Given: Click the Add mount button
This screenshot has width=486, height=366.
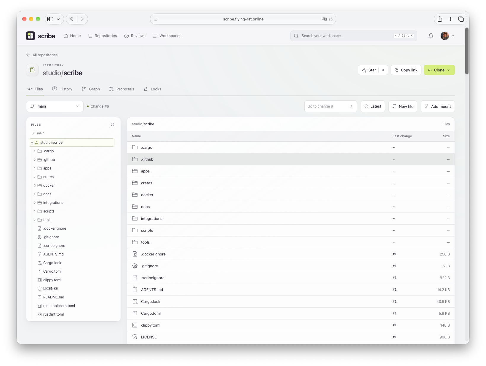Looking at the screenshot, I should pyautogui.click(x=438, y=106).
